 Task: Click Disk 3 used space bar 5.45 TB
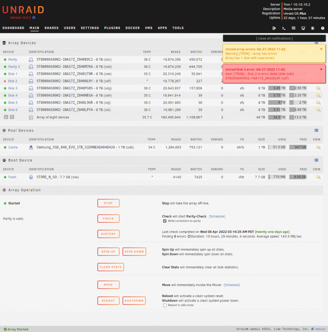(x=277, y=88)
